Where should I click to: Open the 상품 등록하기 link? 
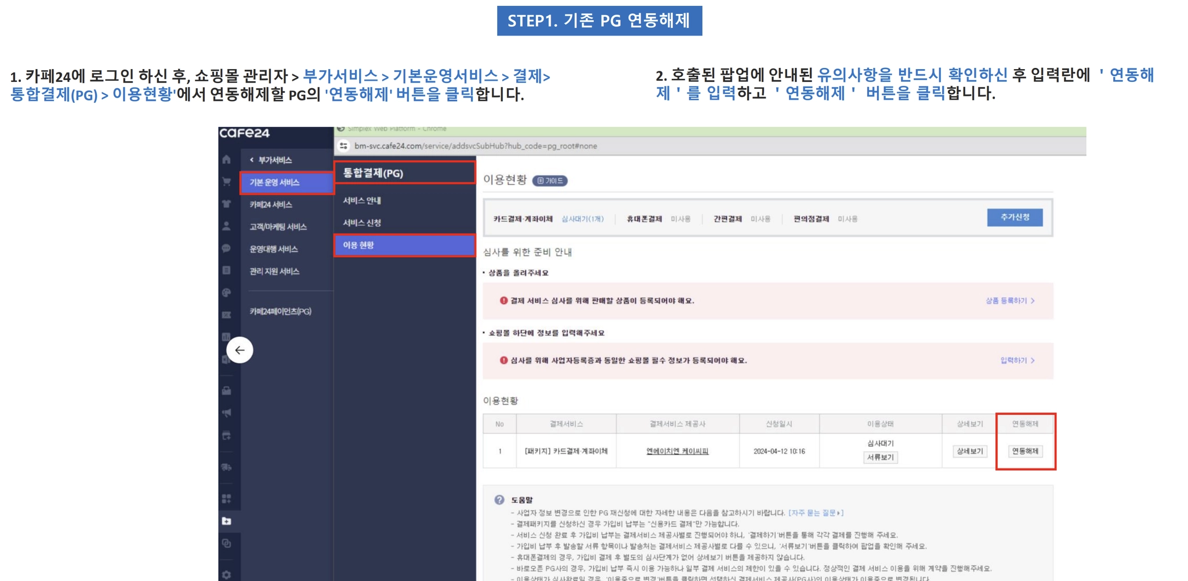tap(1010, 301)
